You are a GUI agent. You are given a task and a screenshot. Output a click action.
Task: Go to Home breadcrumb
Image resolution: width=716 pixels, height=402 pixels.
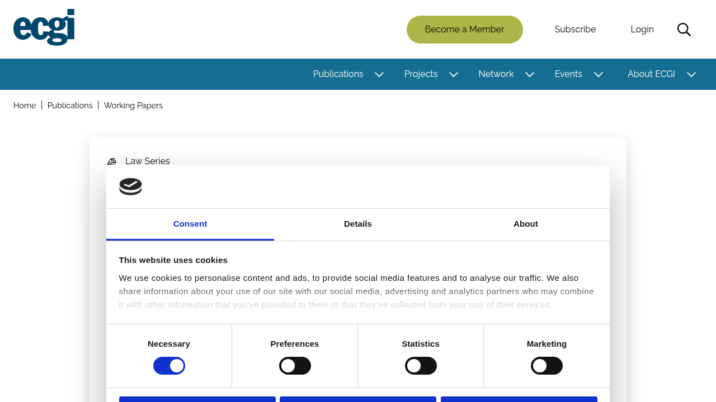click(25, 106)
